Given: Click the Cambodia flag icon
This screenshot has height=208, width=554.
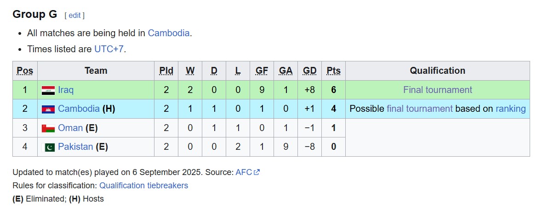Looking at the screenshot, I should coord(48,109).
